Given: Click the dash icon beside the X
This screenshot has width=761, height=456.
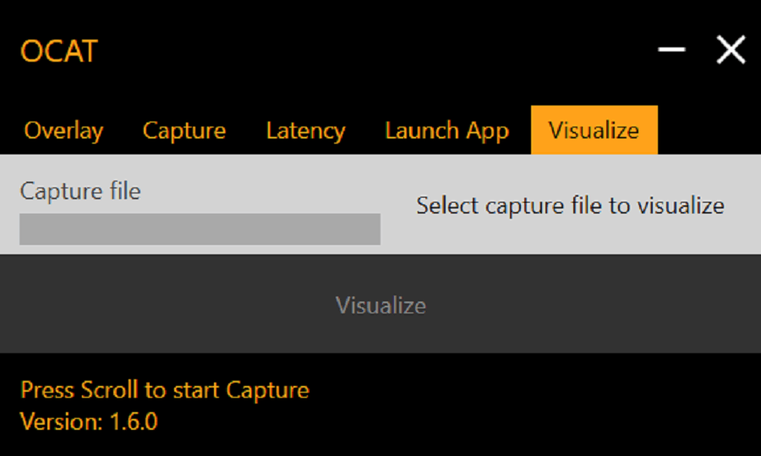Looking at the screenshot, I should tap(672, 51).
